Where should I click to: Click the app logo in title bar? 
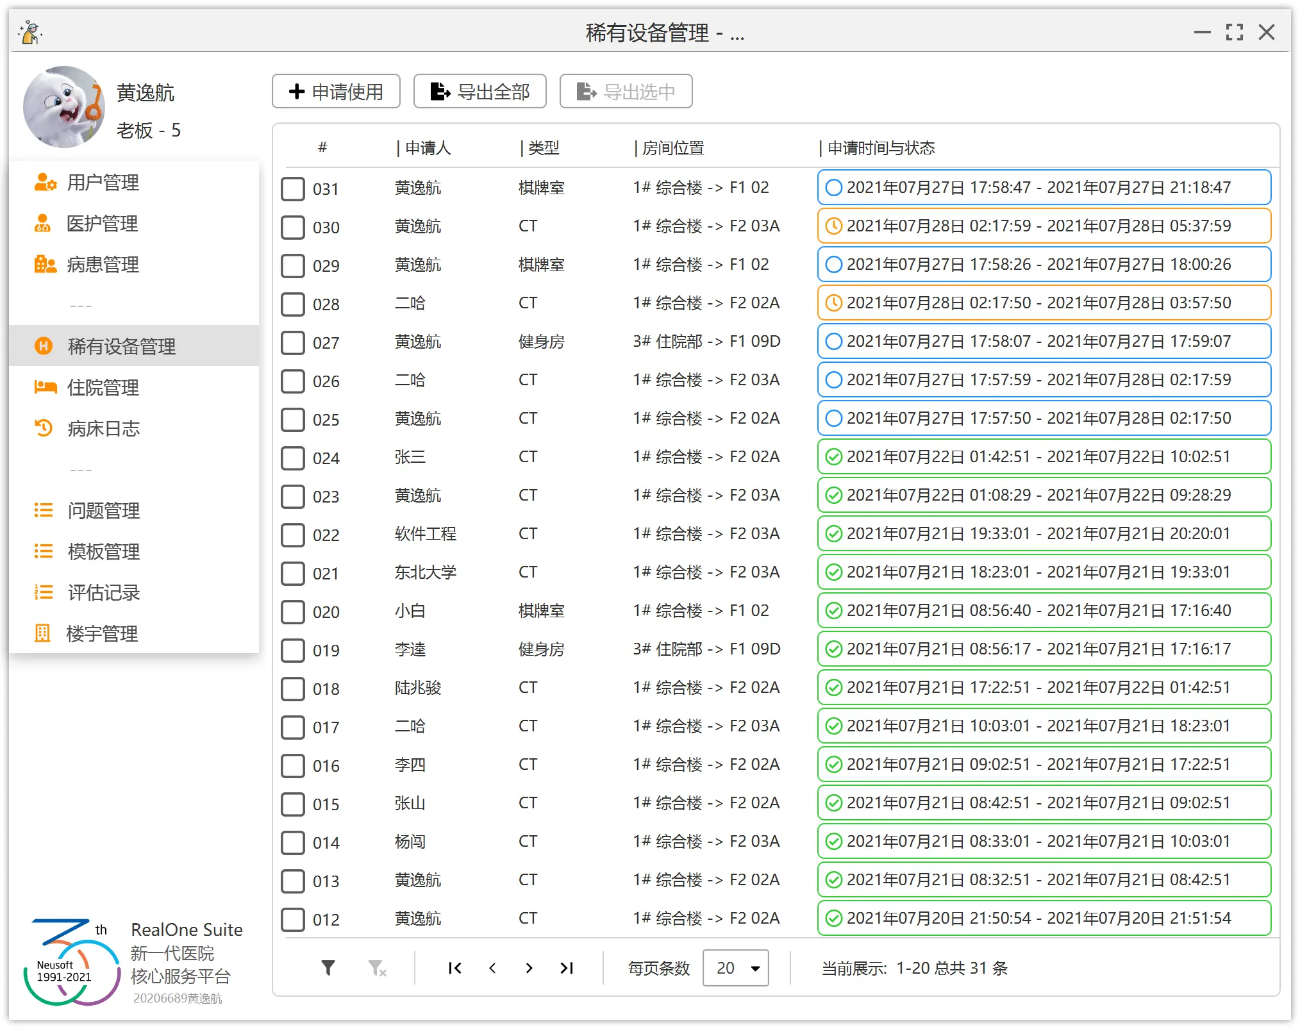click(x=30, y=32)
